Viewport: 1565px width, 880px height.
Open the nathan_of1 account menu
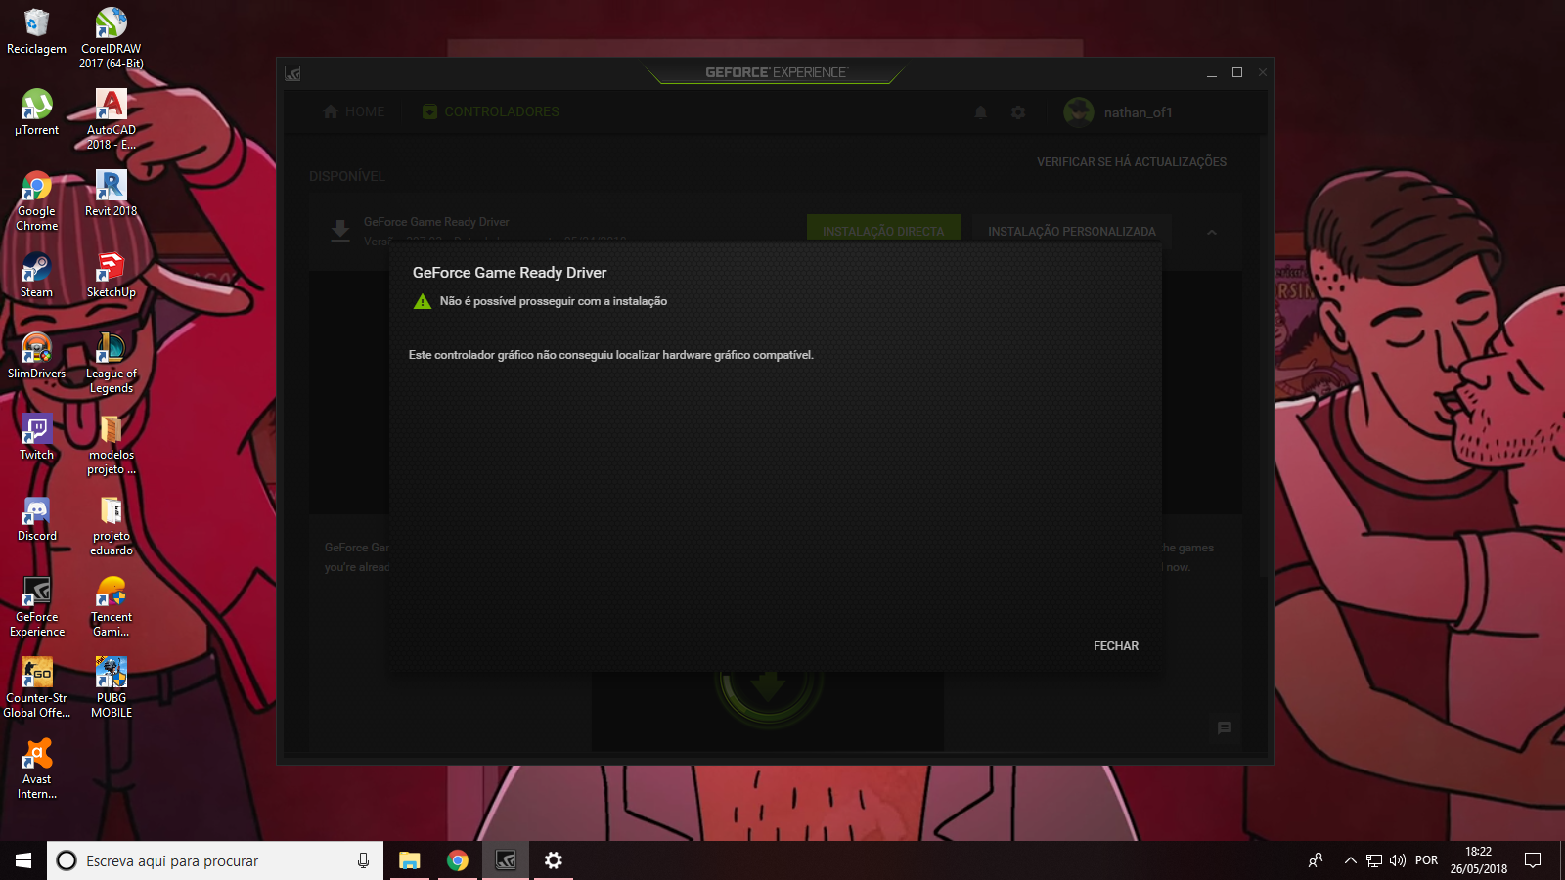tap(1118, 112)
